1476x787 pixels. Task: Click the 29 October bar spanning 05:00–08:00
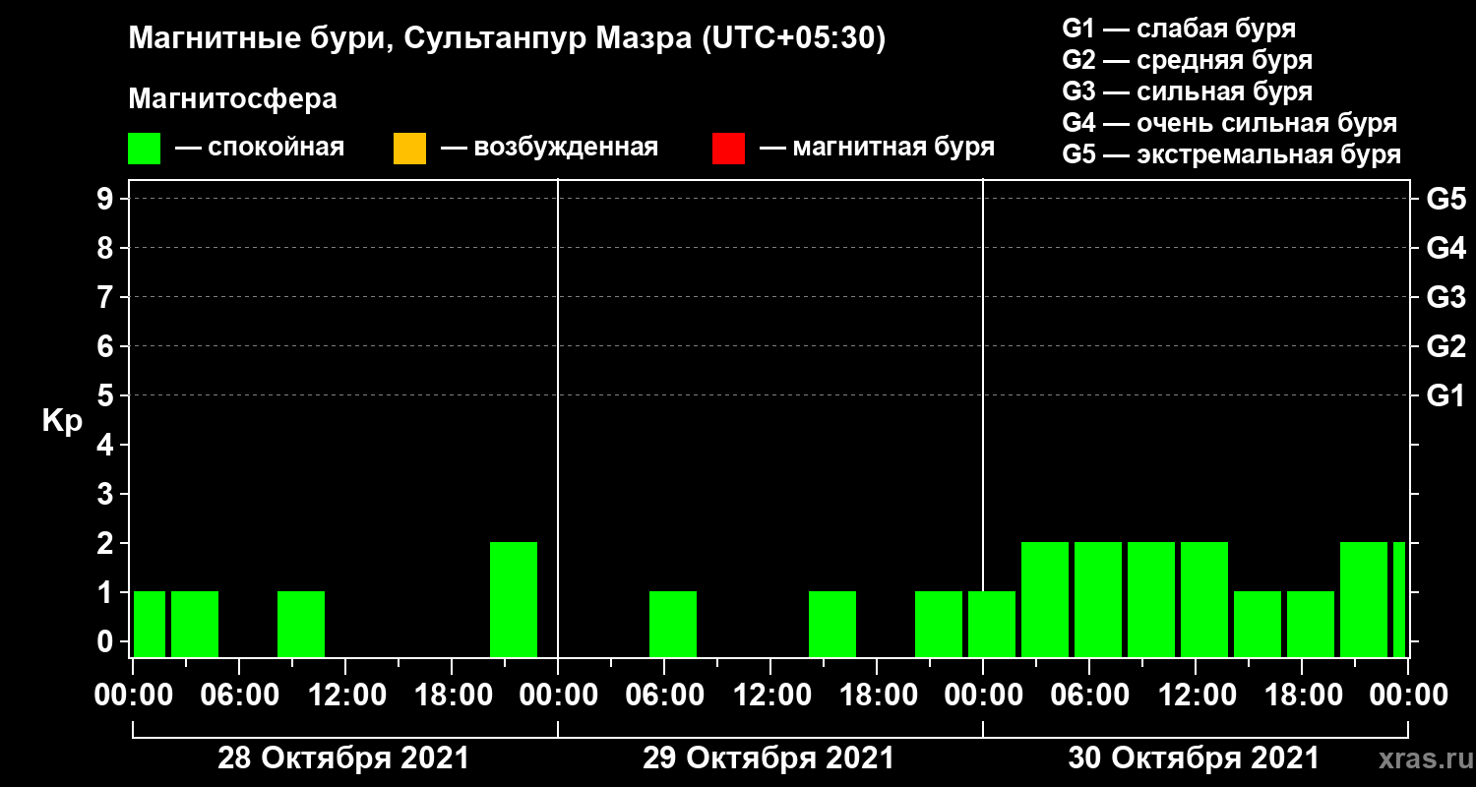pos(673,624)
